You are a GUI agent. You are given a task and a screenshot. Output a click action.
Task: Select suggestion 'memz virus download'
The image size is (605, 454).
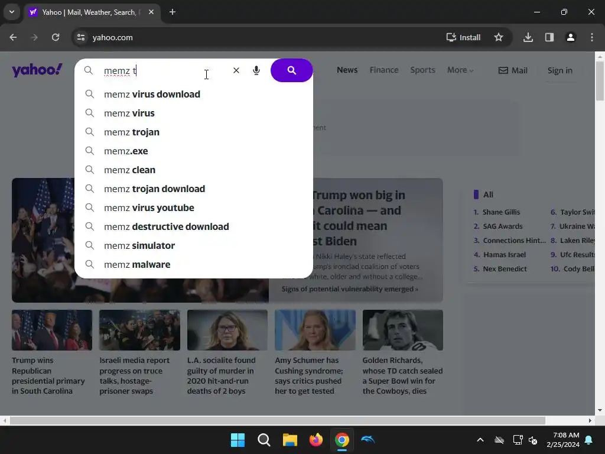point(194,94)
